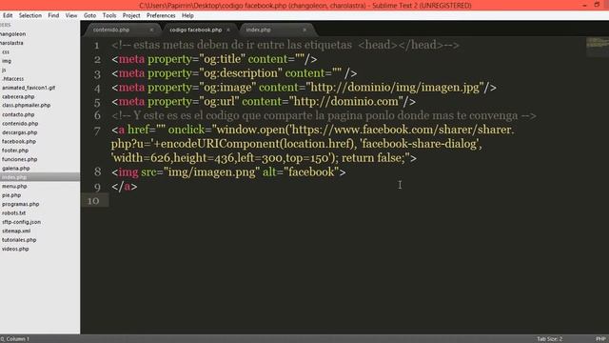Open the Find menu

click(53, 15)
